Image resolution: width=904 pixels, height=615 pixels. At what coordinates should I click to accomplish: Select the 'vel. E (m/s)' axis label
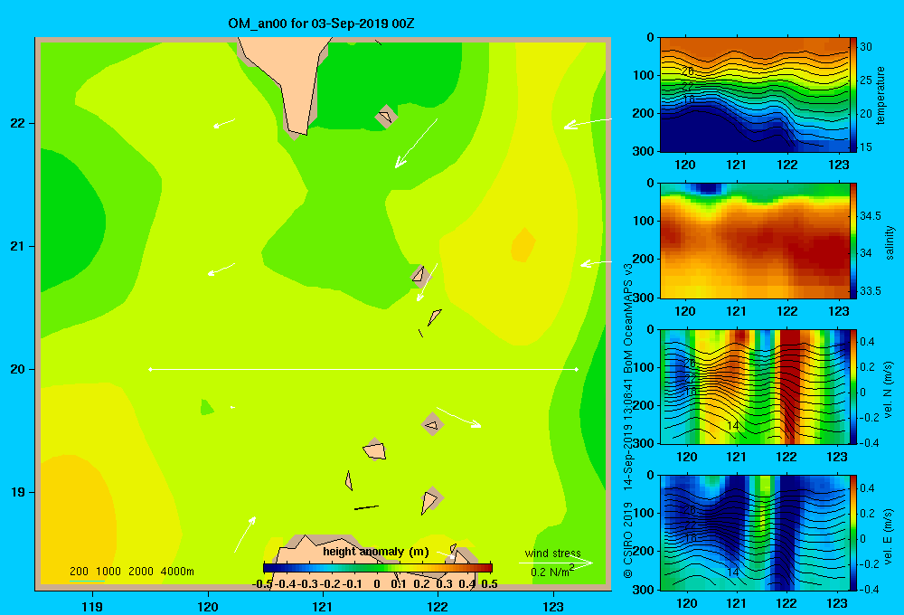[x=888, y=535]
